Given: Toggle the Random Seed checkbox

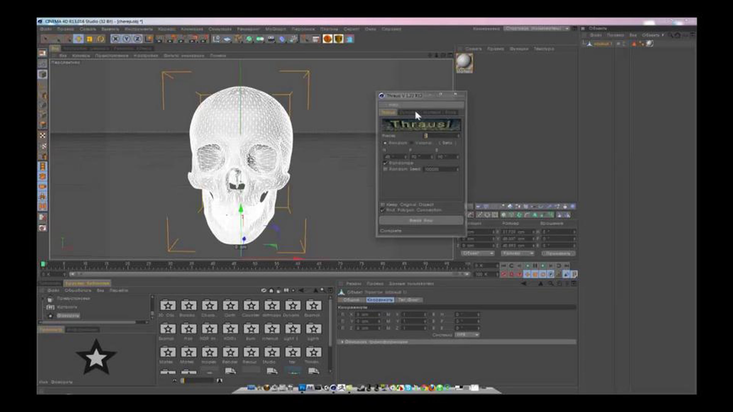Looking at the screenshot, I should click(385, 169).
